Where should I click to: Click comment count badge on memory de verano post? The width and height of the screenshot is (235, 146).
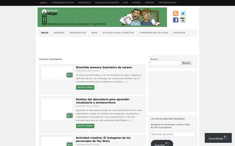tap(70, 75)
